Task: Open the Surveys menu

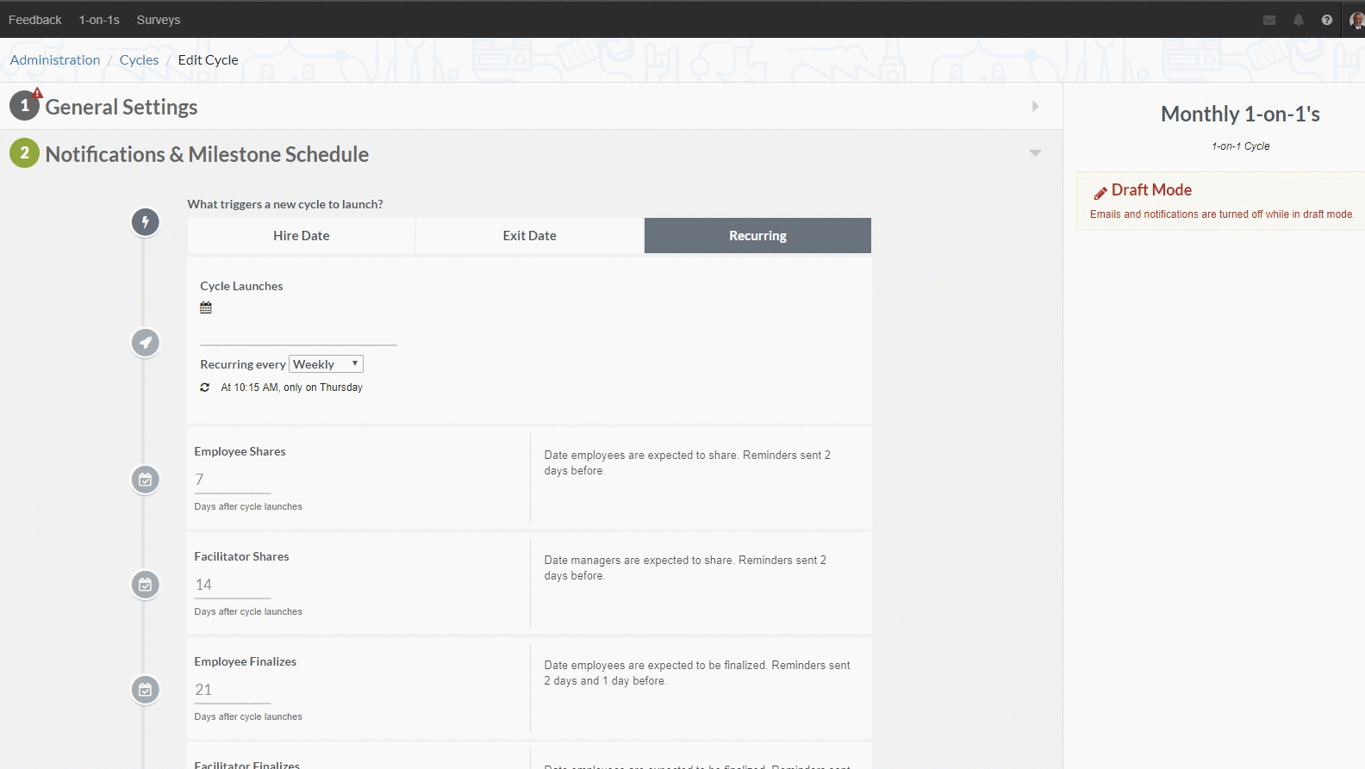Action: point(159,20)
